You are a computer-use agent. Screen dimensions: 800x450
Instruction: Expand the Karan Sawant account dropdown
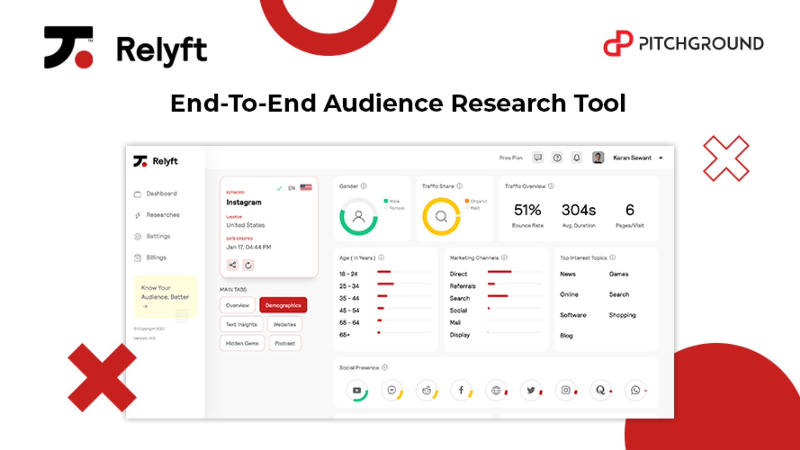coord(661,158)
